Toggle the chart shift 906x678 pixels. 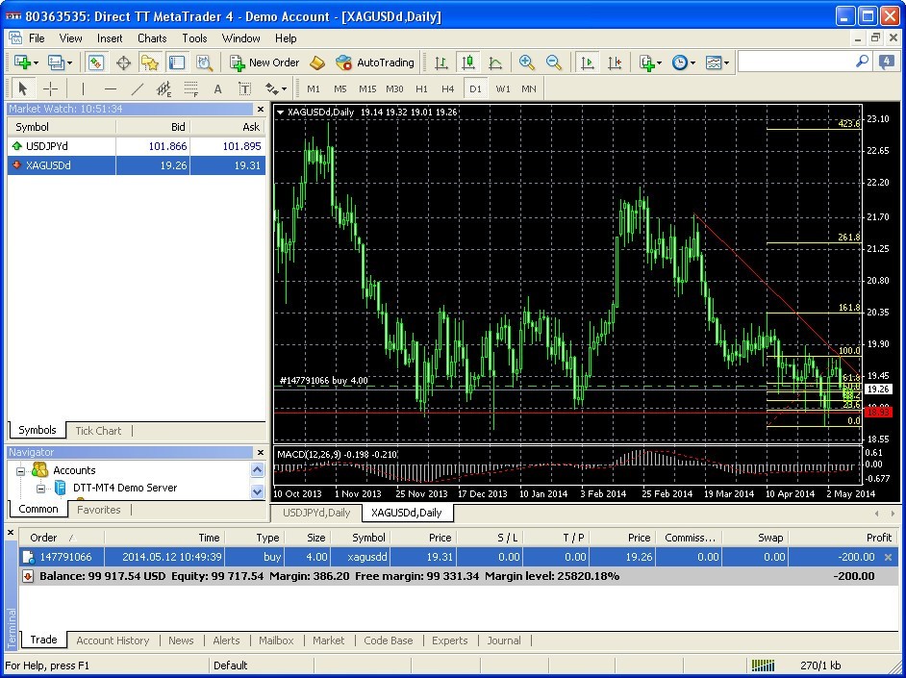click(x=616, y=62)
